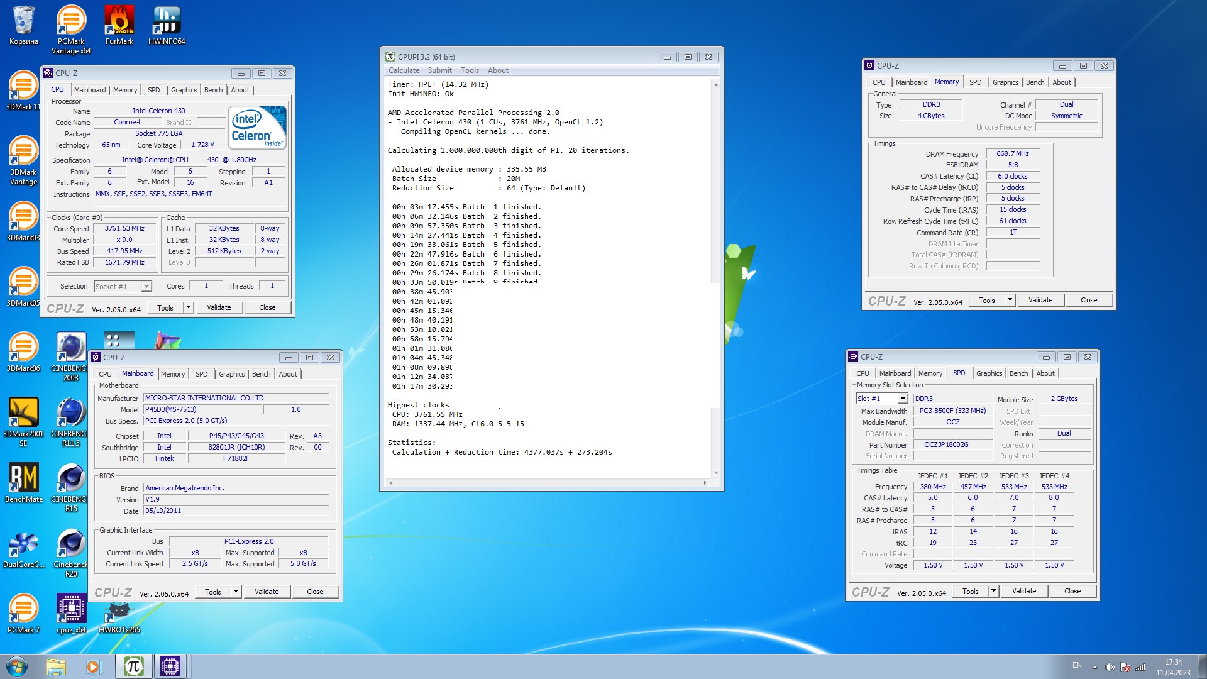Launch PCMark Vantage x64 desktop shortcut
The image size is (1207, 679).
click(71, 30)
